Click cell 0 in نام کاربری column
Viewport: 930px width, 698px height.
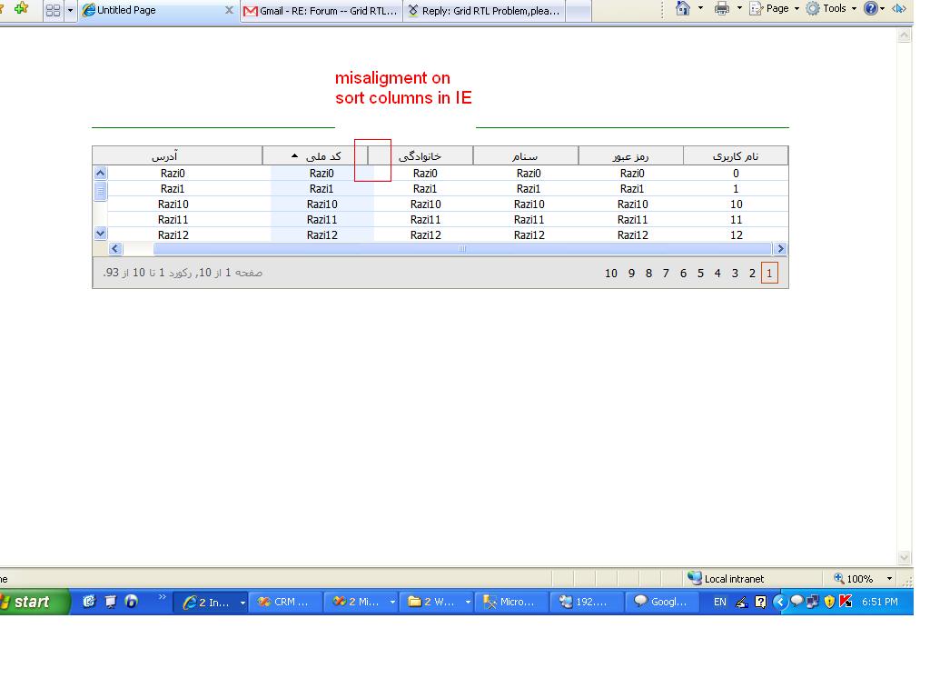736,174
